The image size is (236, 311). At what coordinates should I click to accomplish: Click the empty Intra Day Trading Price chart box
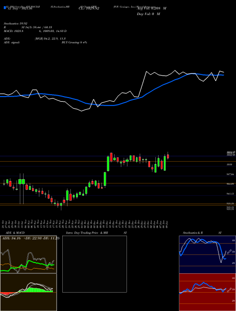tap(94, 264)
